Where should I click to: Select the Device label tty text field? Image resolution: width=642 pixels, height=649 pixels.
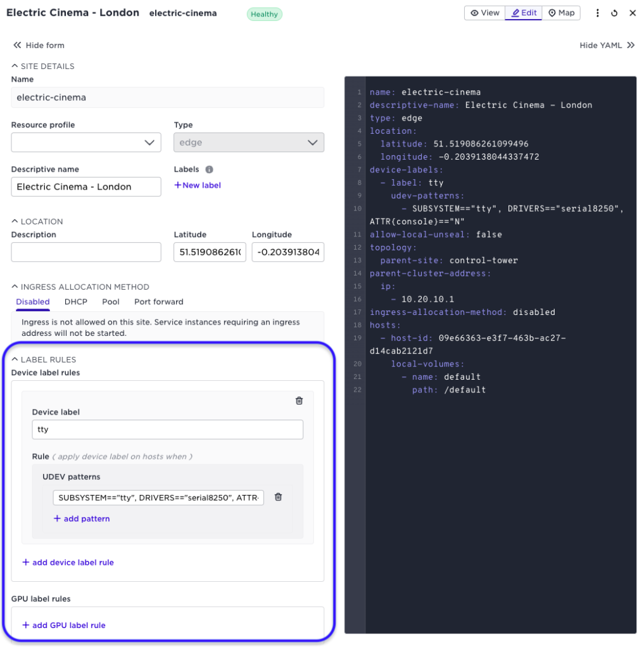(x=167, y=429)
